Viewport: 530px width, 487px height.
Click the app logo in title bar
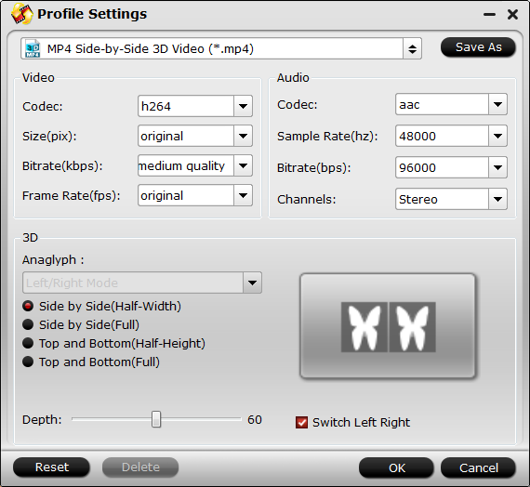click(21, 14)
